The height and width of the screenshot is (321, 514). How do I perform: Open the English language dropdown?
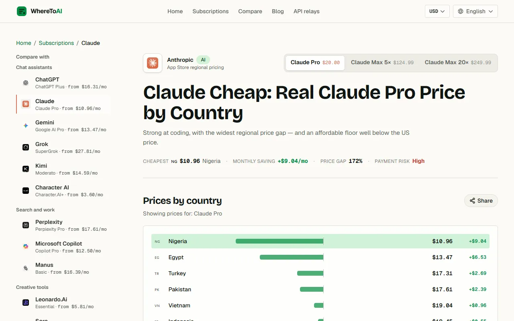coord(475,11)
